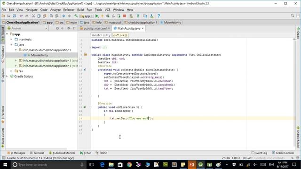Image resolution: width=301 pixels, height=169 pixels.
Task: Click the onClick() breadcrumb in editor
Action: click(120, 35)
